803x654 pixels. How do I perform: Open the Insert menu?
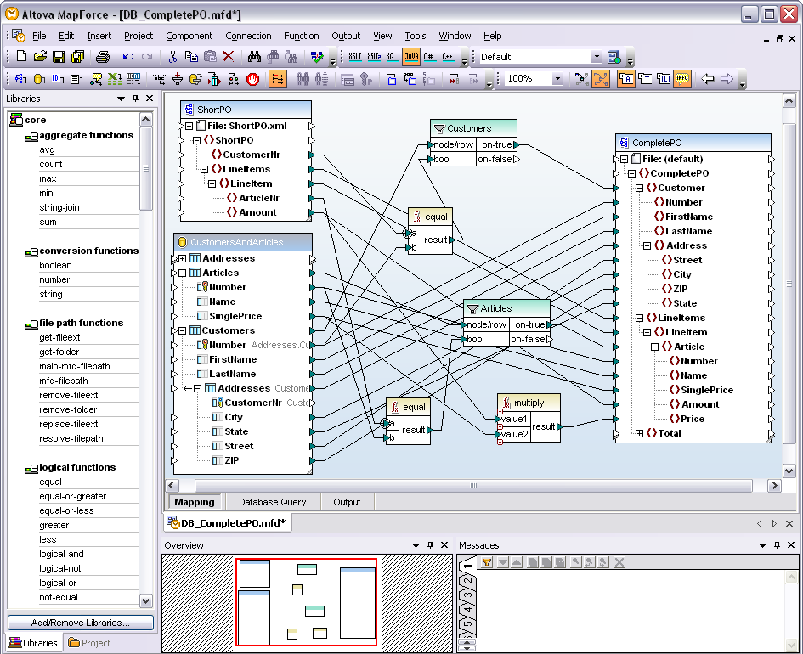pyautogui.click(x=99, y=36)
